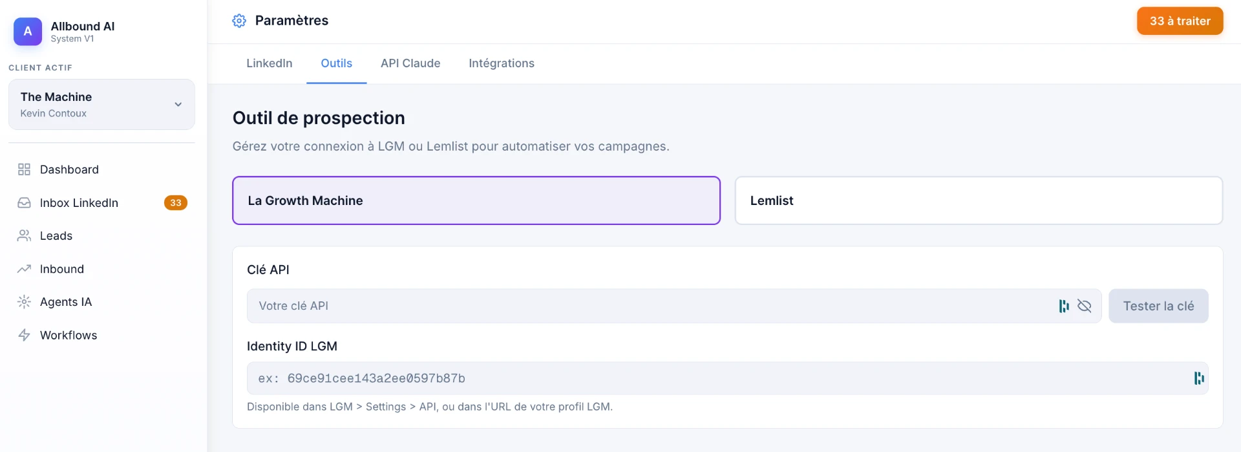This screenshot has height=452, width=1241.
Task: Switch to the LinkedIn tab
Action: click(270, 63)
